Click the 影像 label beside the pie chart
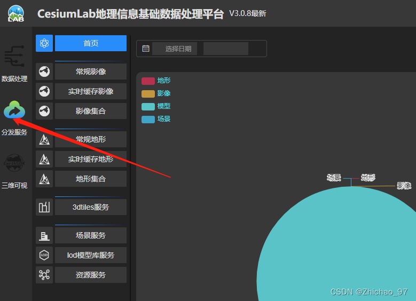 point(404,185)
